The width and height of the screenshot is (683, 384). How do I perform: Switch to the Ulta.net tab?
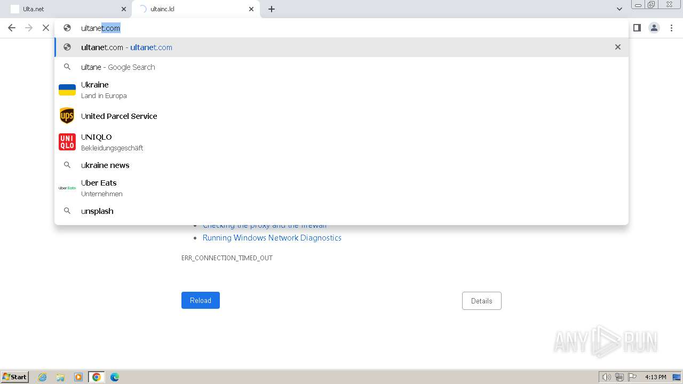coord(68,9)
